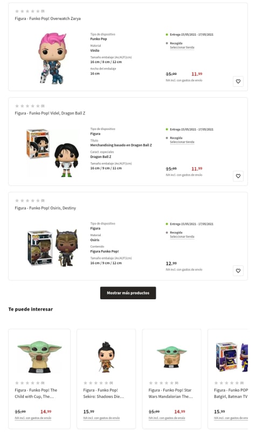Screen dimensions: 256x433
Task: Select store for Zarya pickup
Action: click(x=182, y=47)
